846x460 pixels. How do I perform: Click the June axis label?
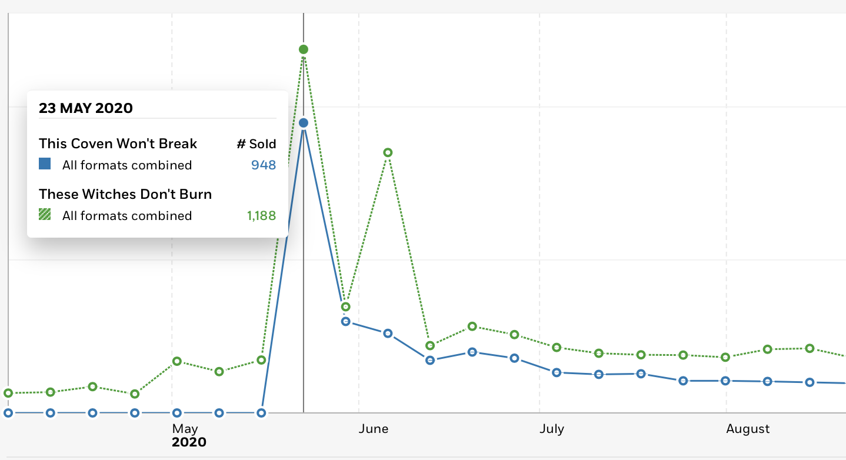coord(374,428)
